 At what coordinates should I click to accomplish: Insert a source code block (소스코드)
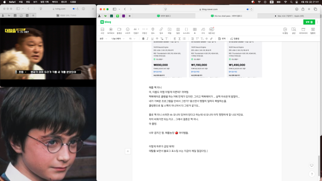tap(186, 30)
